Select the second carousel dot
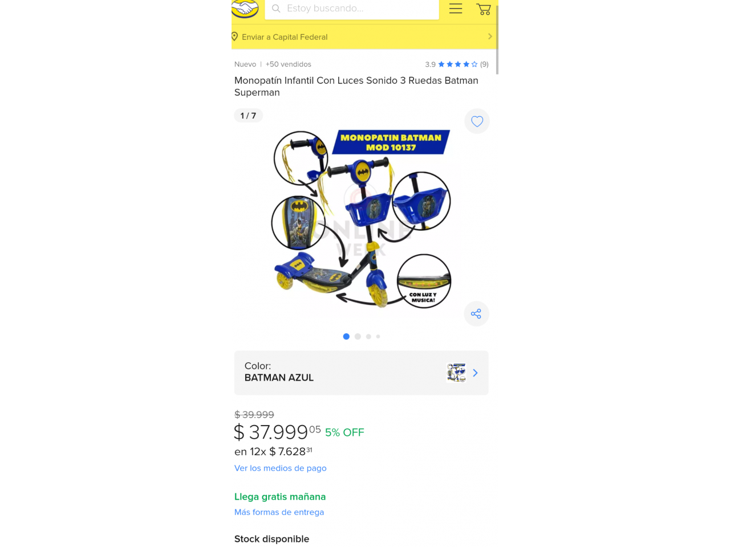 tap(358, 337)
